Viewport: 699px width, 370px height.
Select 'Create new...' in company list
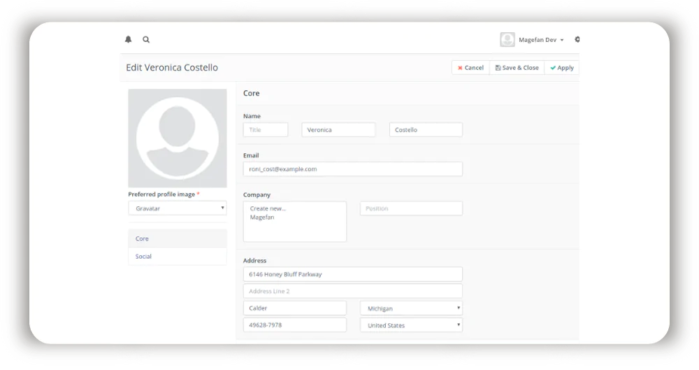[x=268, y=208]
